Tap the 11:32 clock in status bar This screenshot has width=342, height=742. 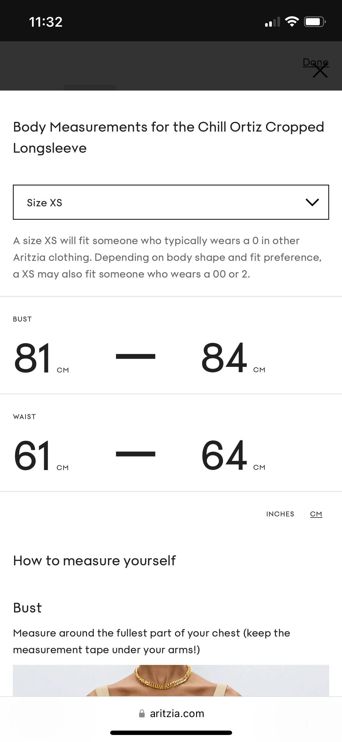[x=46, y=22]
